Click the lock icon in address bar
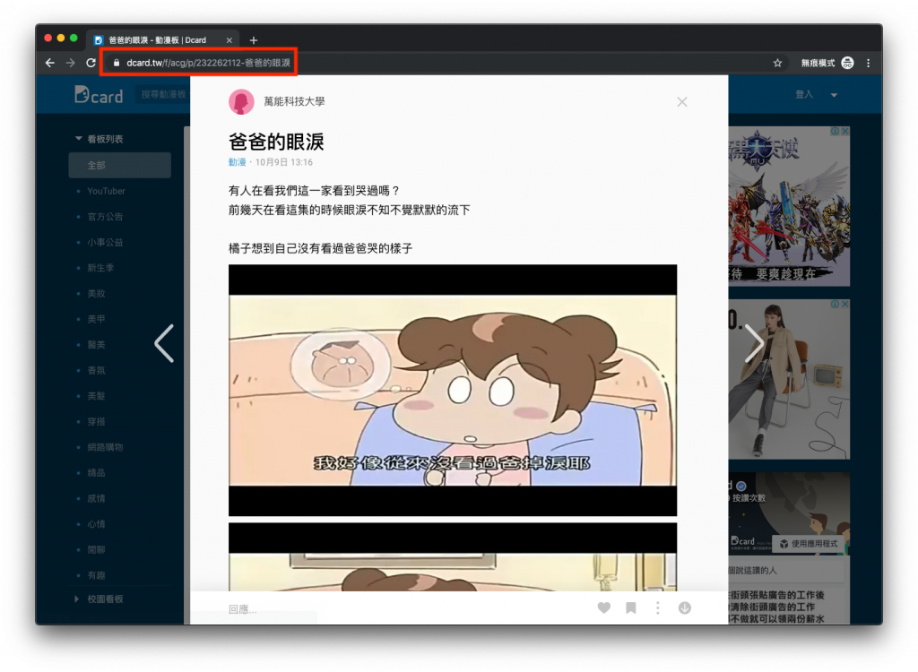 point(117,63)
